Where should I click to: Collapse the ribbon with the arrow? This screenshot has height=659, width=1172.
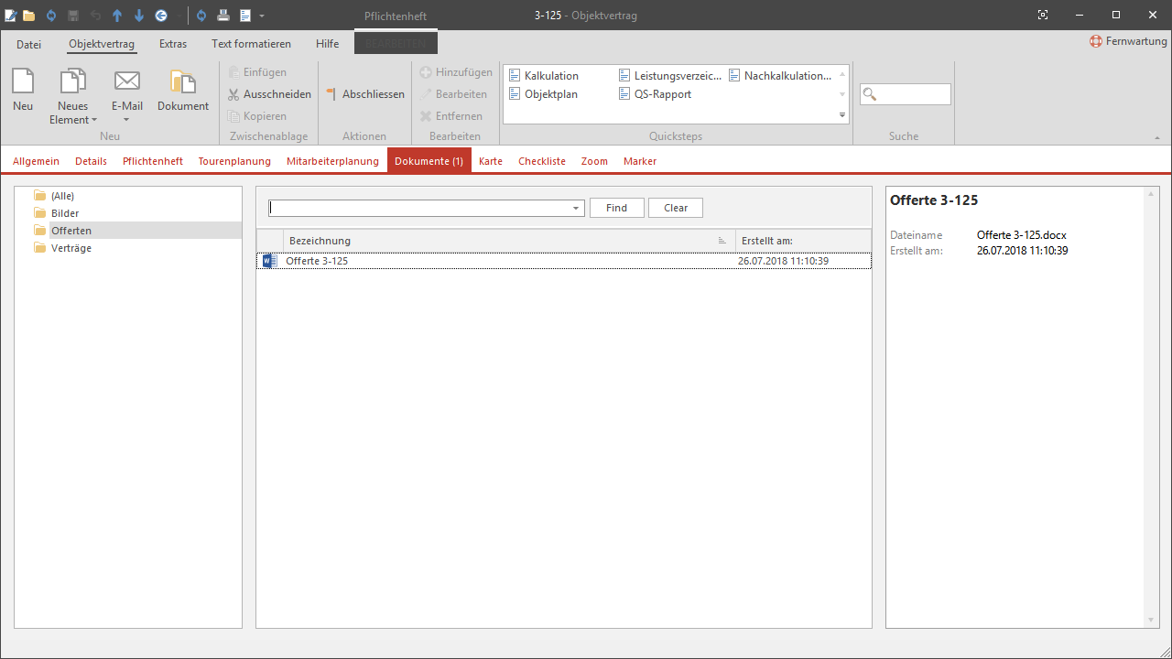[1157, 137]
